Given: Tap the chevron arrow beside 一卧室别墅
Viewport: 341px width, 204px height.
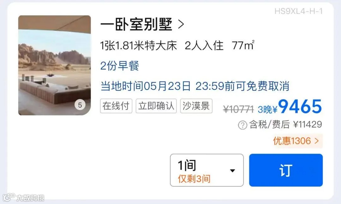Looking at the screenshot, I should (181, 24).
